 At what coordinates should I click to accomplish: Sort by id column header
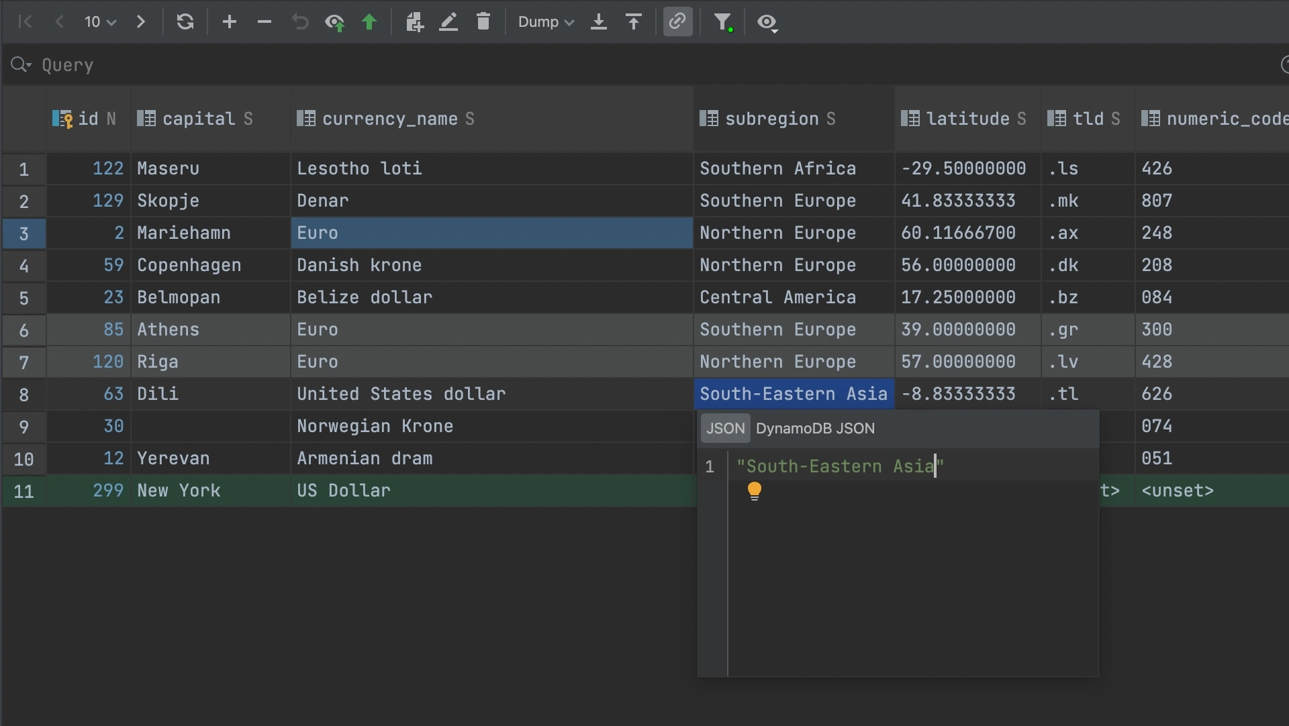[89, 119]
